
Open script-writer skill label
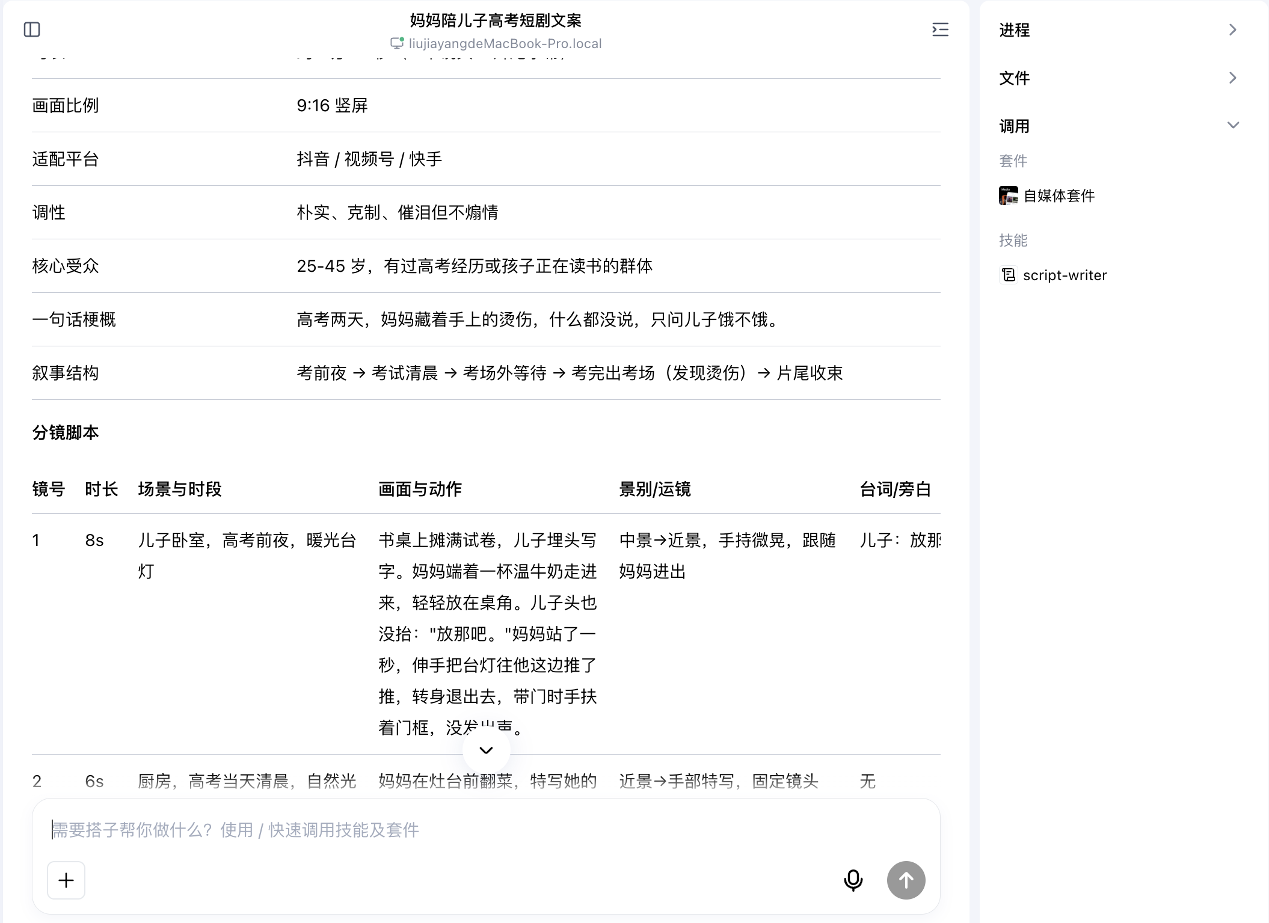(x=1065, y=275)
